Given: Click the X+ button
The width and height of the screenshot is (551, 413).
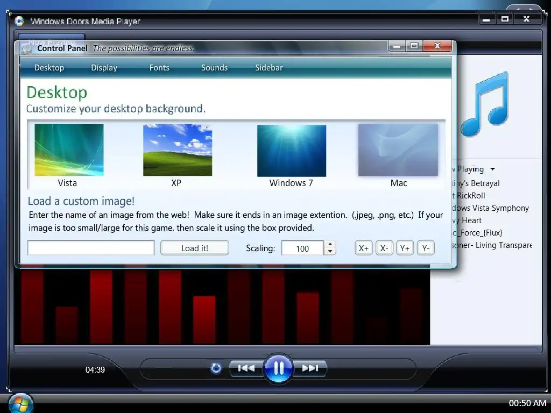Looking at the screenshot, I should pos(363,248).
